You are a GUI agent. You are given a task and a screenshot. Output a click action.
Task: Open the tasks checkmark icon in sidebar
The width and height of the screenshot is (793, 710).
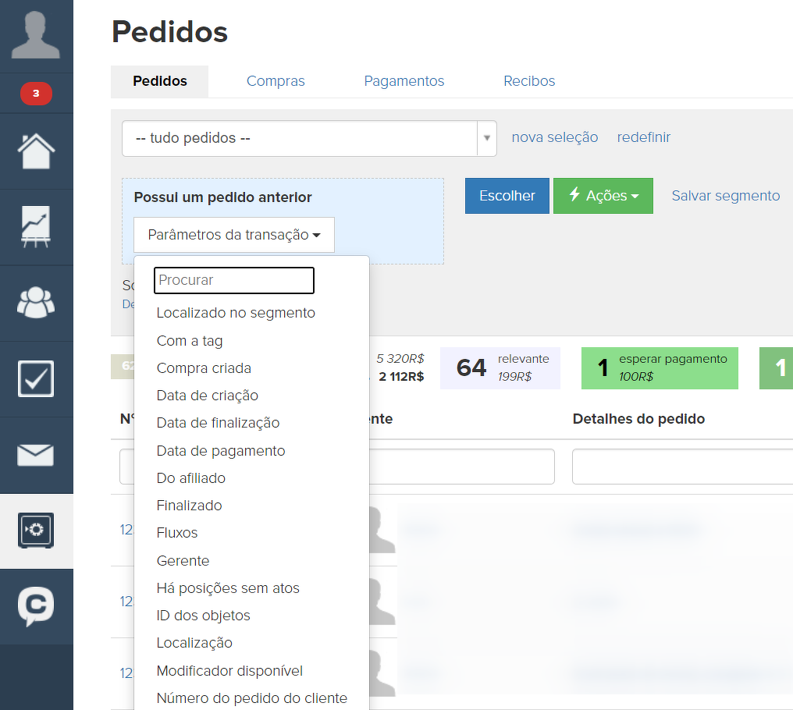click(36, 378)
